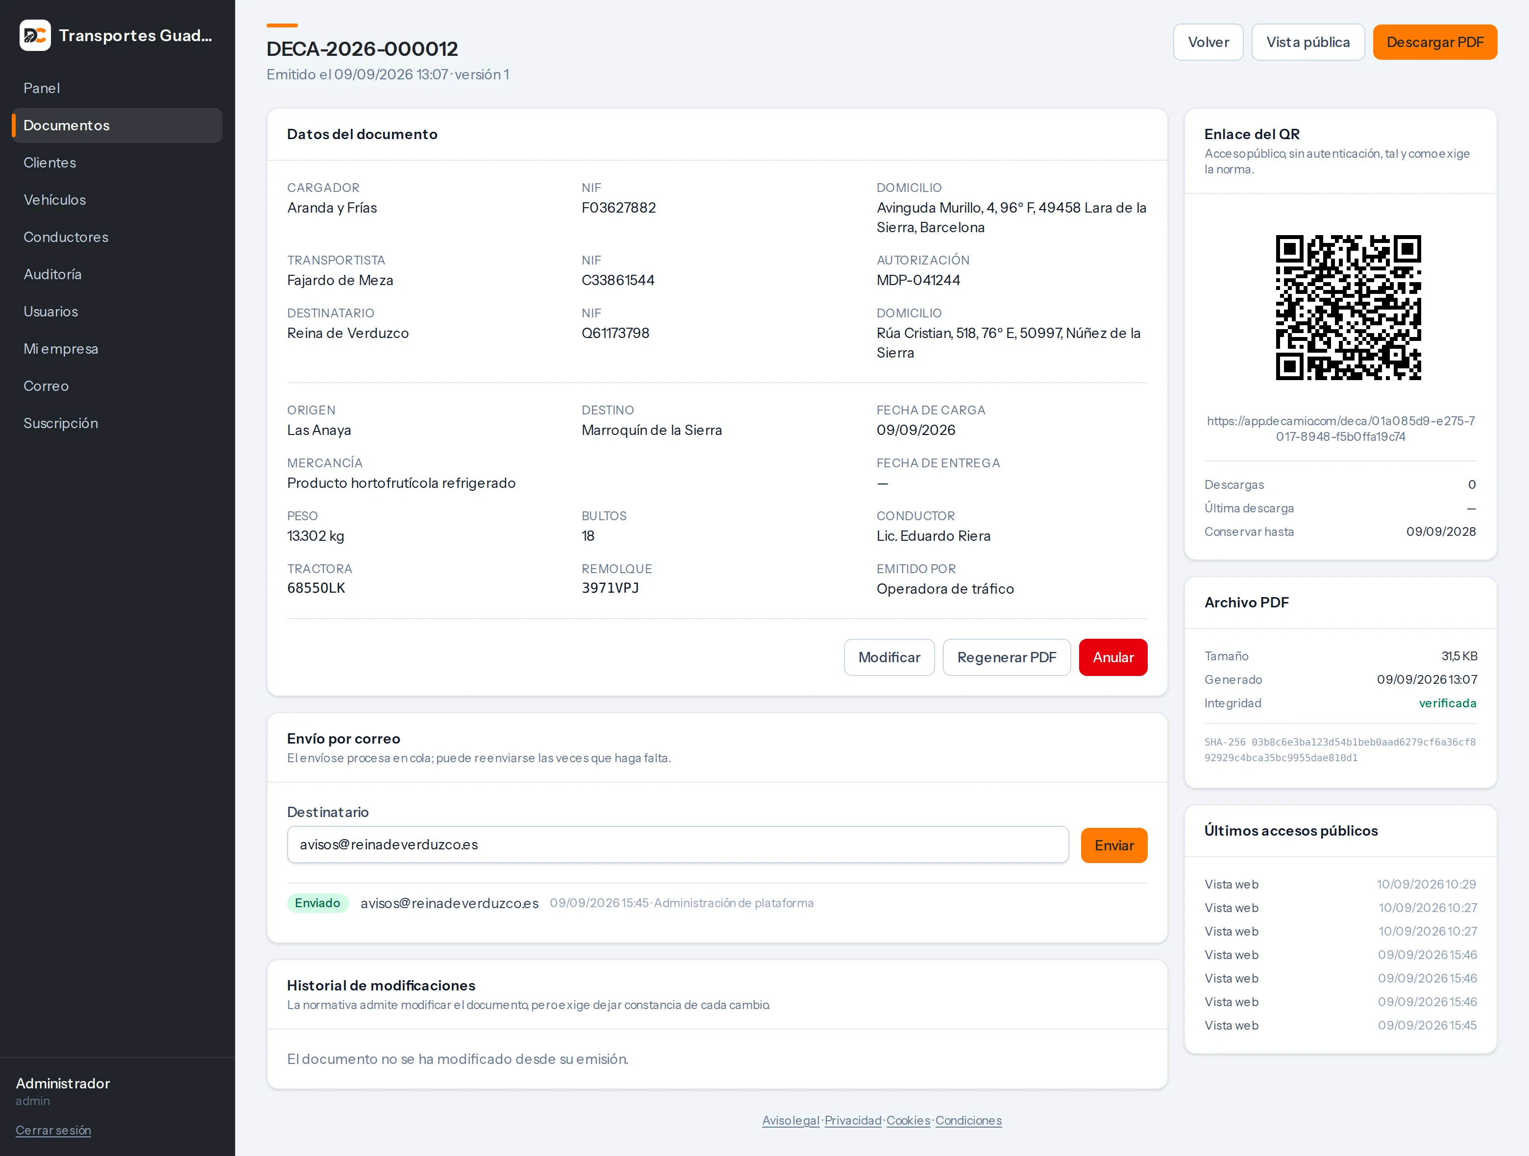Click the Enviado status badge
Viewport: 1529px width, 1156px height.
(x=317, y=903)
